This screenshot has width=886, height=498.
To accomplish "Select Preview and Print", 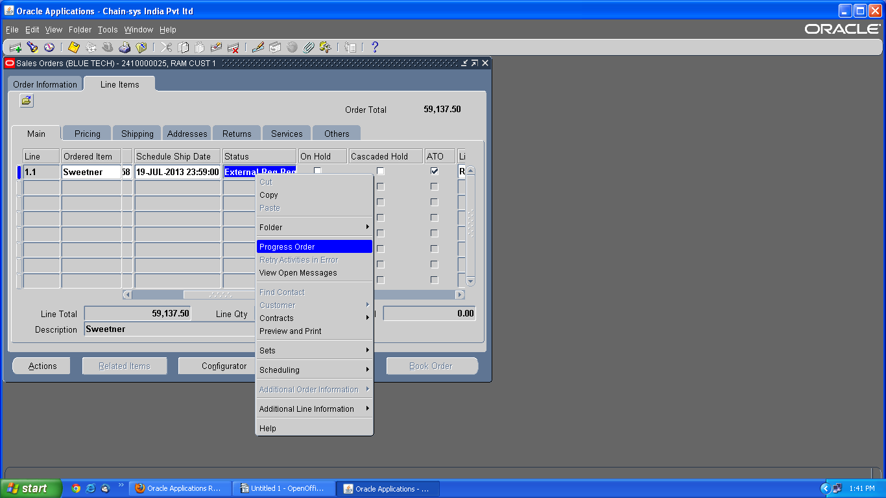I will (x=315, y=331).
